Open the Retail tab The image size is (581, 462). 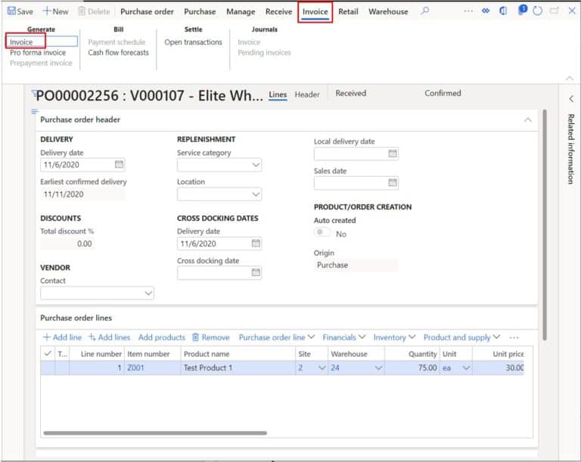click(348, 11)
